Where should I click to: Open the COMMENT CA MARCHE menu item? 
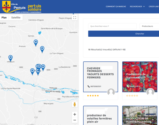[116, 7]
